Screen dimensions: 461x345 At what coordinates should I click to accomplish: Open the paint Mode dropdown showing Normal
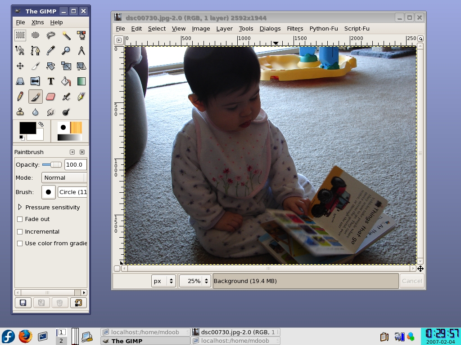coord(63,178)
